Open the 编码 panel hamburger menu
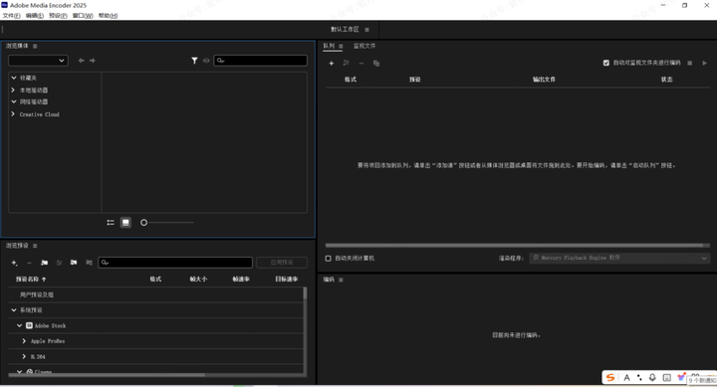 tap(341, 280)
